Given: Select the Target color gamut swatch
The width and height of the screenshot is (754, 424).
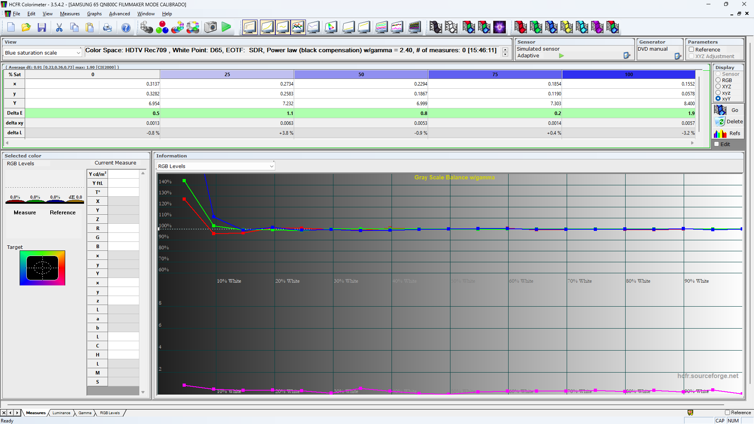Looking at the screenshot, I should (x=42, y=268).
